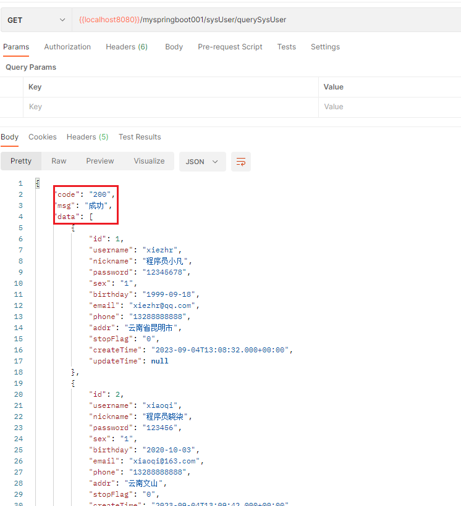
Task: Go to the Tests tab
Action: (286, 47)
